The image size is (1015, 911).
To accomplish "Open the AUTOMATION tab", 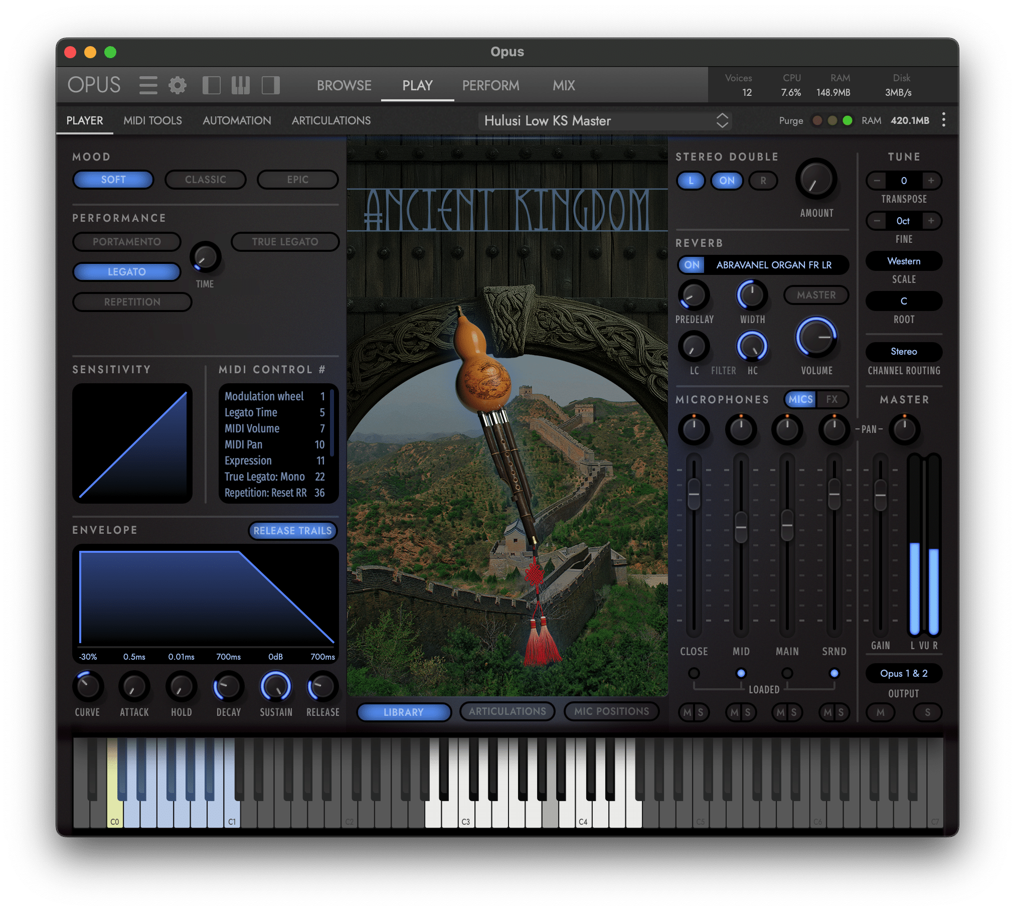I will (237, 120).
